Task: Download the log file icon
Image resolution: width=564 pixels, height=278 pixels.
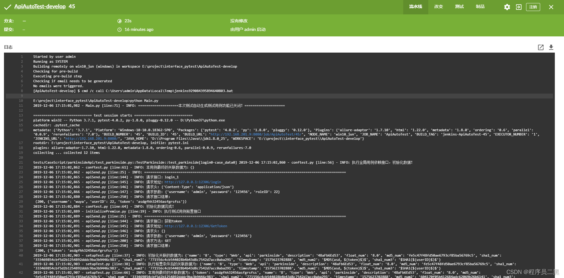Action: tap(551, 47)
